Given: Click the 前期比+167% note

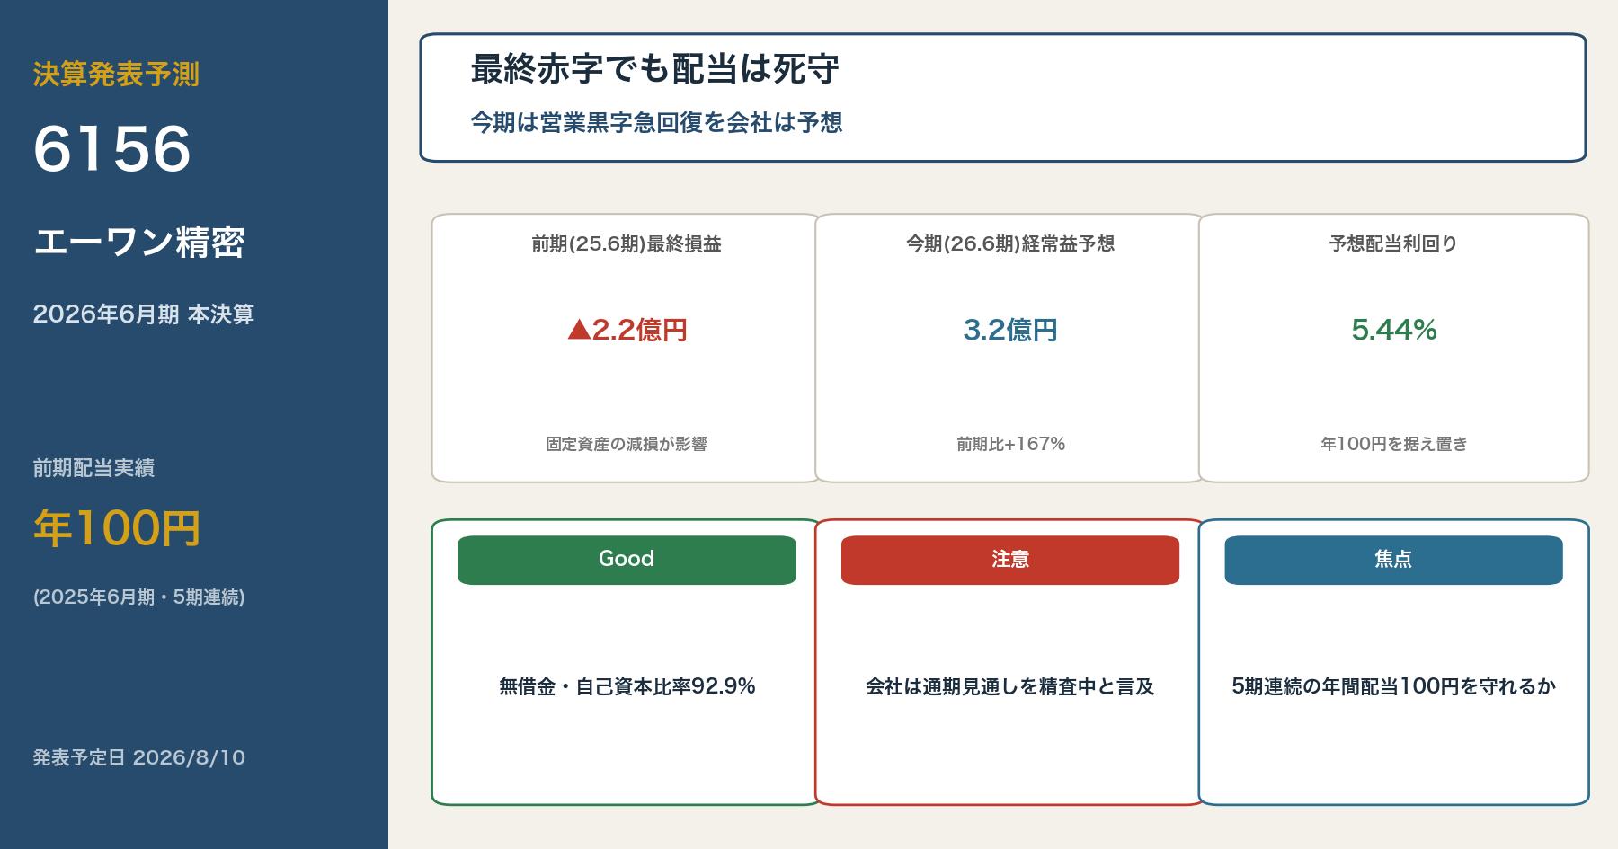Looking at the screenshot, I should (x=1010, y=444).
